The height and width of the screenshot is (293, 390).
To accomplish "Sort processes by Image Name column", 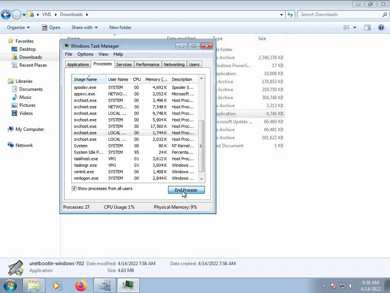I will click(89, 79).
